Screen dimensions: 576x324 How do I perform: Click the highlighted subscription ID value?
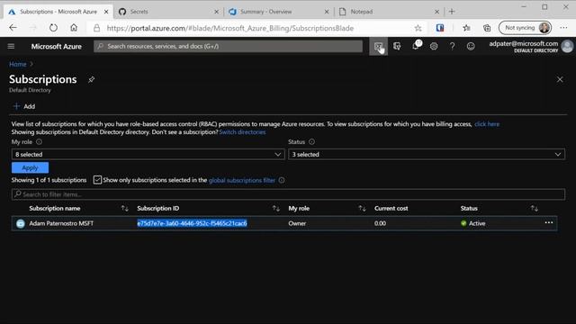coord(192,223)
